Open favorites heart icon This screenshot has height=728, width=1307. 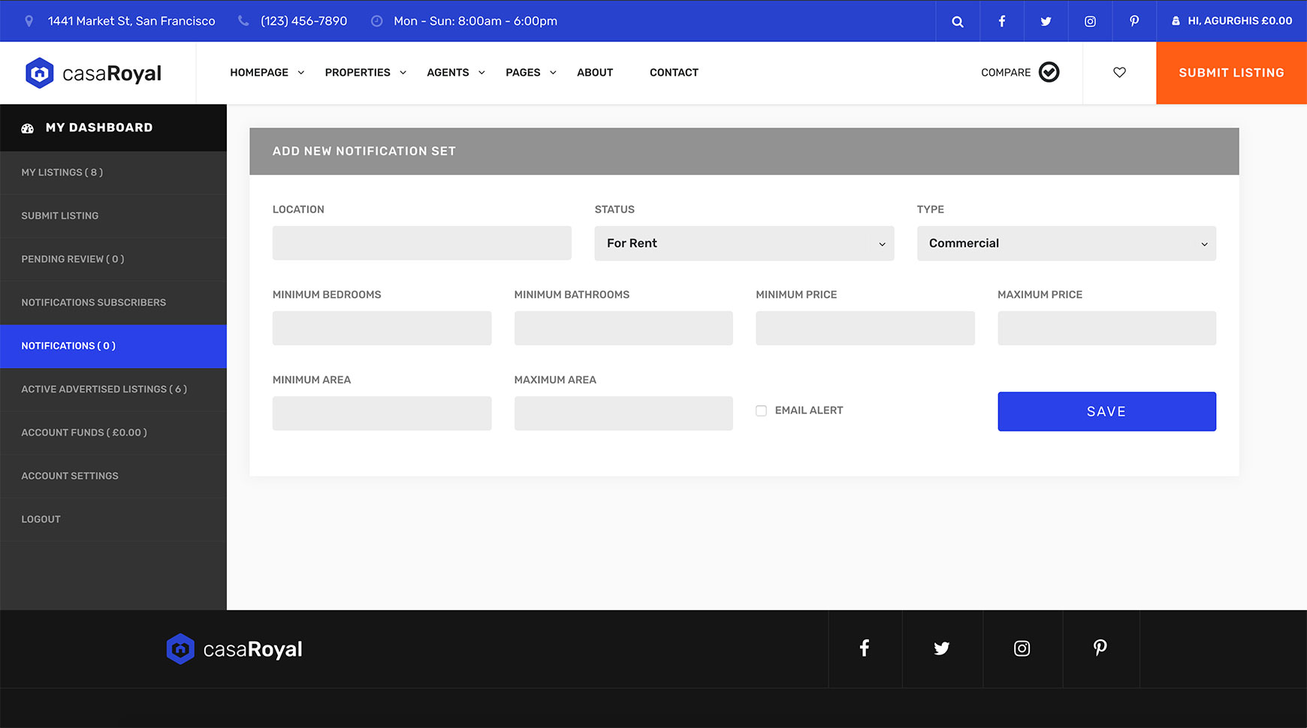(x=1119, y=73)
